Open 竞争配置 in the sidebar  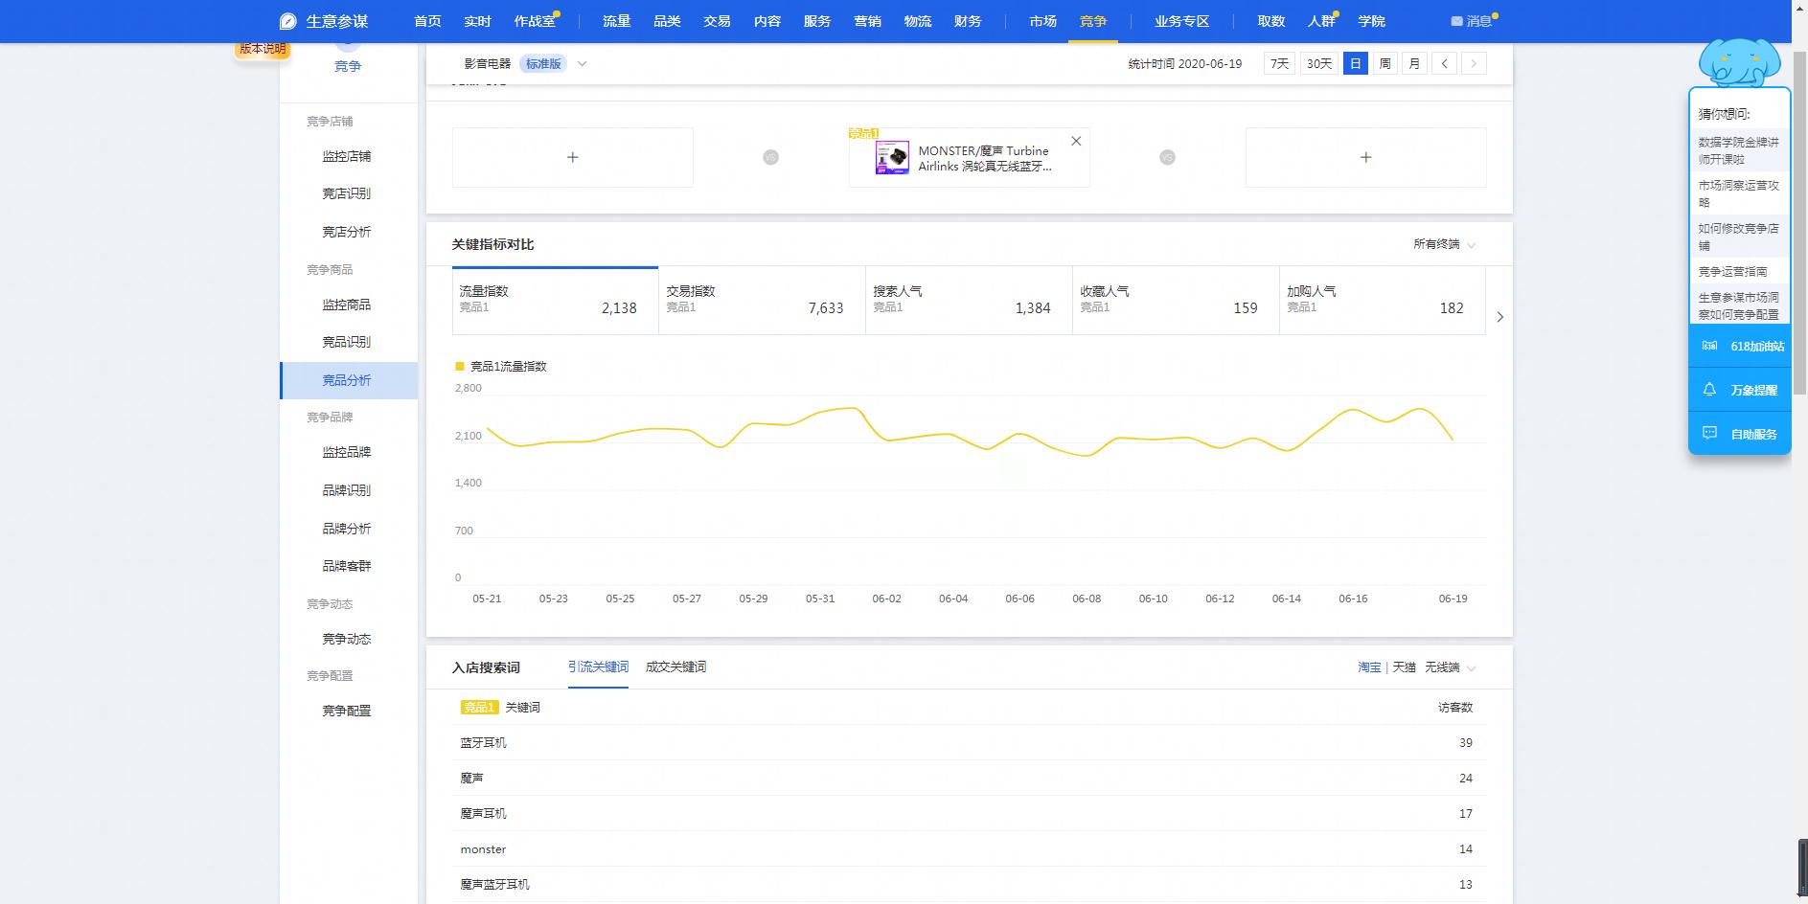click(x=346, y=711)
